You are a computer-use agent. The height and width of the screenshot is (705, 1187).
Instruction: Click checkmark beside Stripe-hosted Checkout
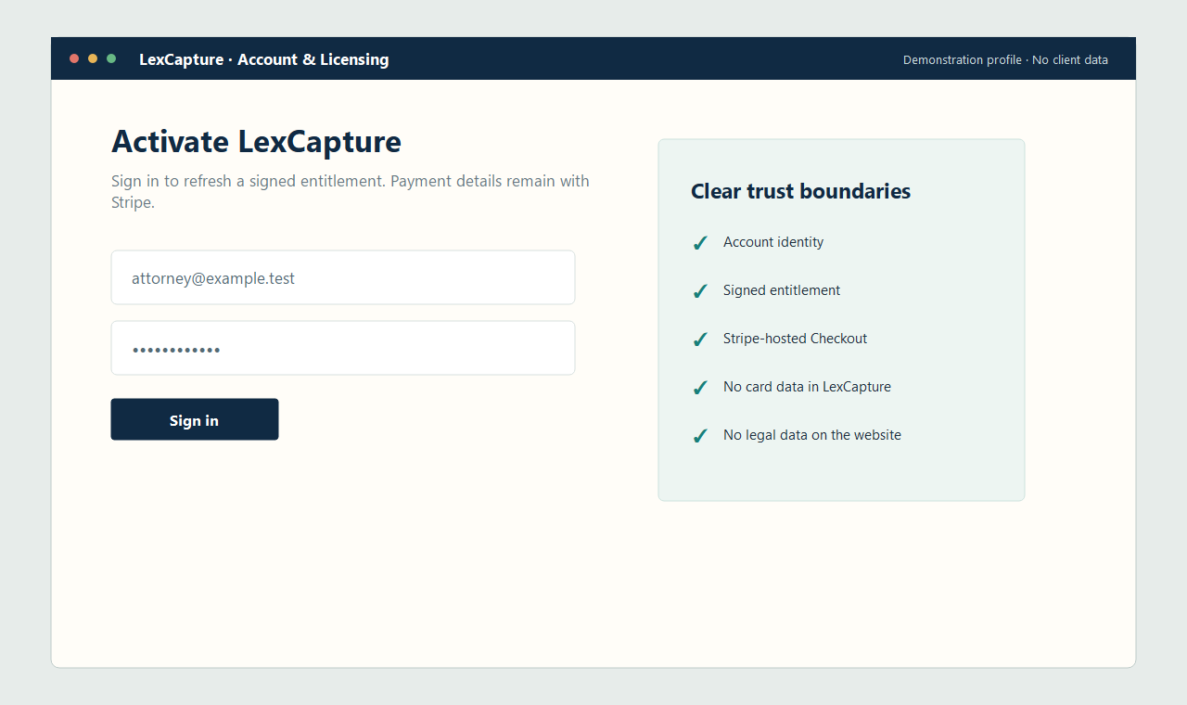pos(700,340)
